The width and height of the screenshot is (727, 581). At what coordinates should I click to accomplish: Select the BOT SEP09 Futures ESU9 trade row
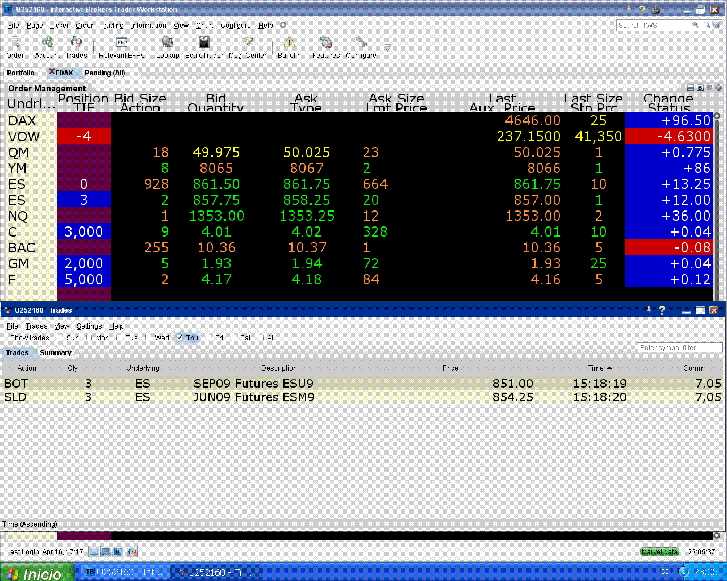[362, 384]
